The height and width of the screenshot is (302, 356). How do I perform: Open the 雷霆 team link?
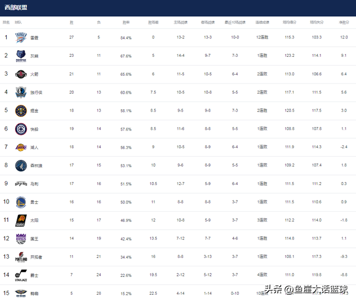click(x=34, y=38)
